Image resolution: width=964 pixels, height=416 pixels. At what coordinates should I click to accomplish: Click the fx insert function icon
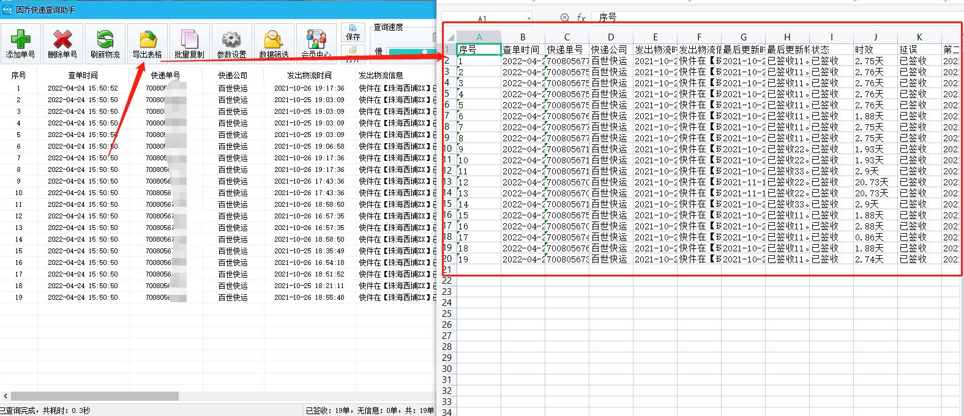click(x=581, y=18)
